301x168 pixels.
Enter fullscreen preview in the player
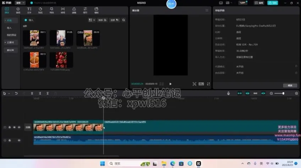tap(208, 84)
